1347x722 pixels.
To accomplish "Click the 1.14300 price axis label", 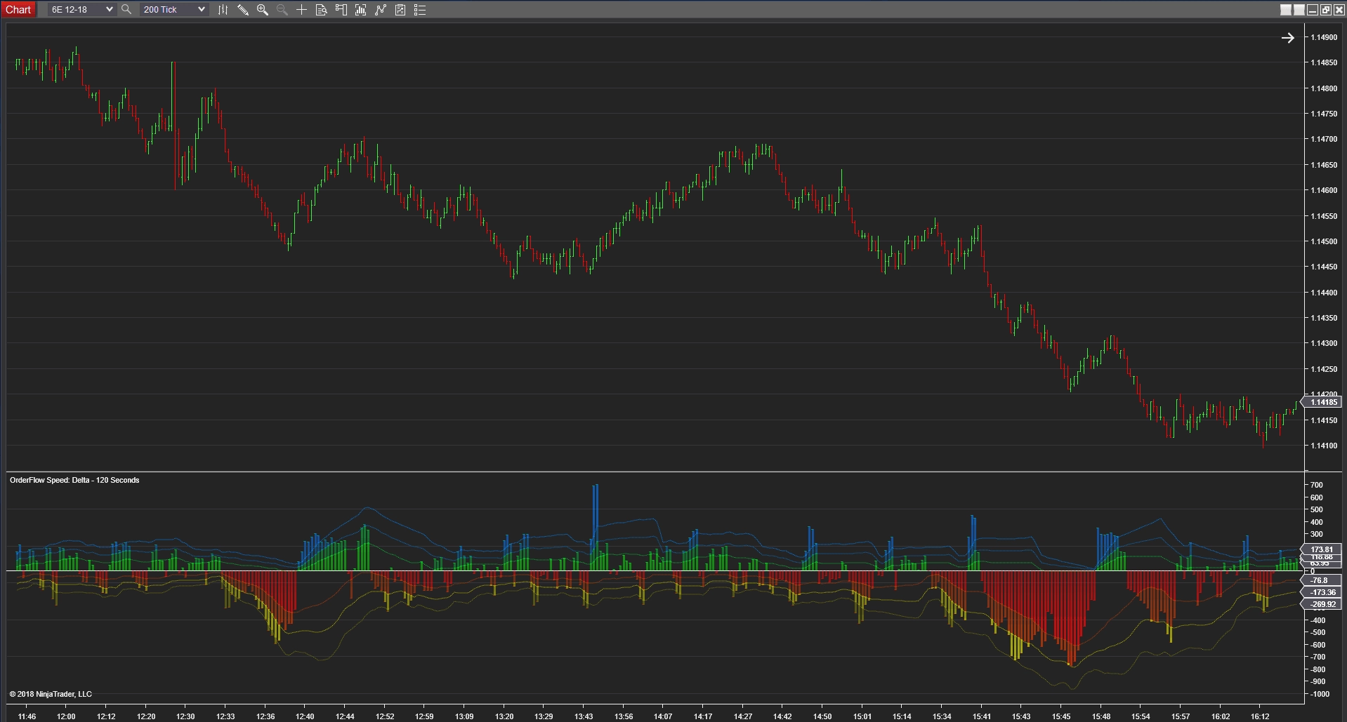I will pos(1324,343).
